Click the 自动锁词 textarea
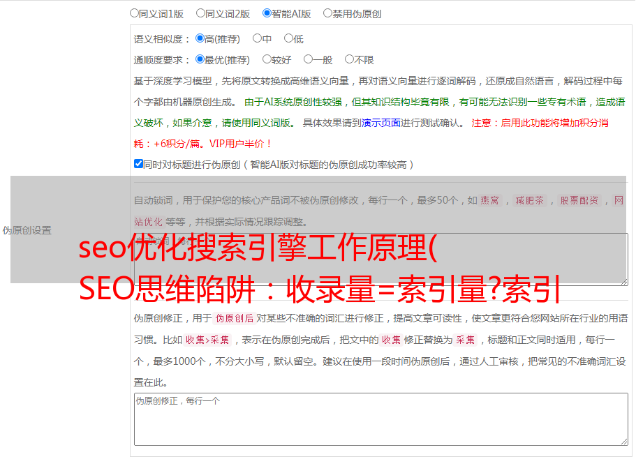This screenshot has width=636, height=459. [381, 259]
